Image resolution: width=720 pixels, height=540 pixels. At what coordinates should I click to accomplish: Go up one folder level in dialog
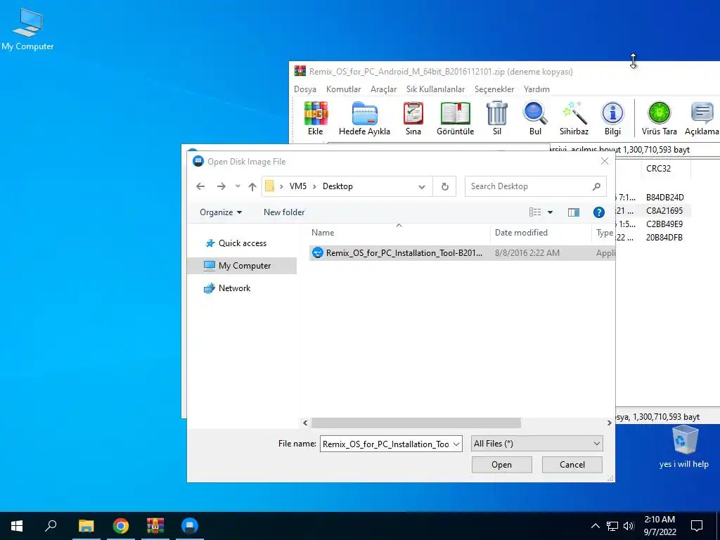(x=252, y=186)
